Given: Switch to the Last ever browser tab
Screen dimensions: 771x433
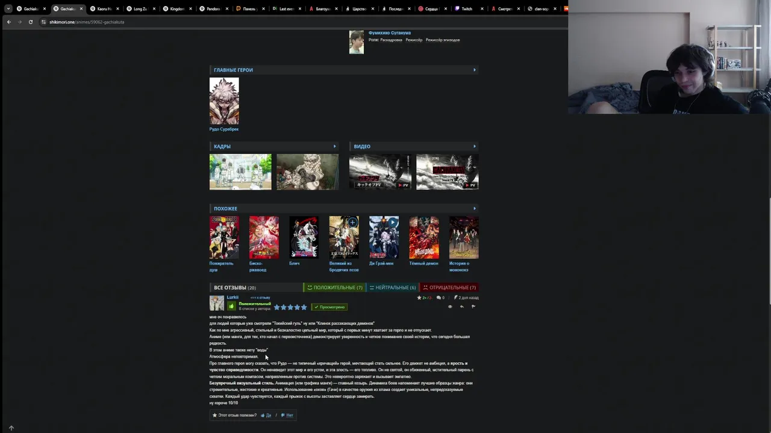Looking at the screenshot, I should 286,8.
